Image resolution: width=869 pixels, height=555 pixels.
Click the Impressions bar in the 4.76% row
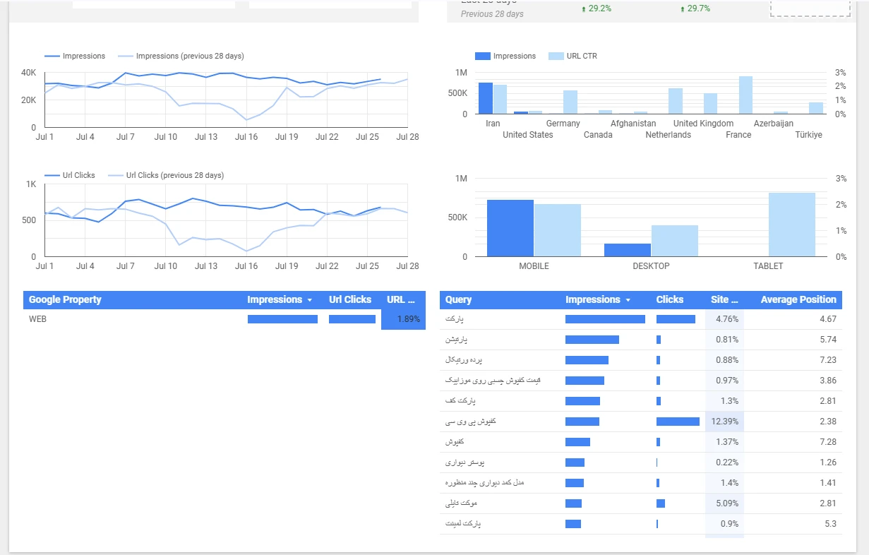[605, 319]
